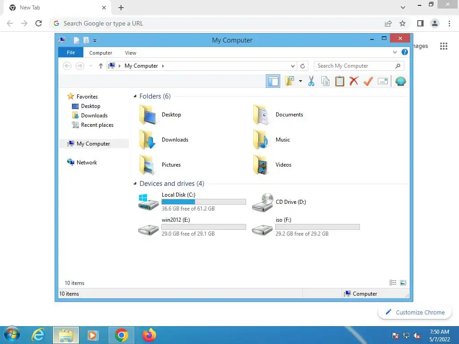The width and height of the screenshot is (459, 344).
Task: Click the Explorer Forward arrow button
Action: coord(80,66)
